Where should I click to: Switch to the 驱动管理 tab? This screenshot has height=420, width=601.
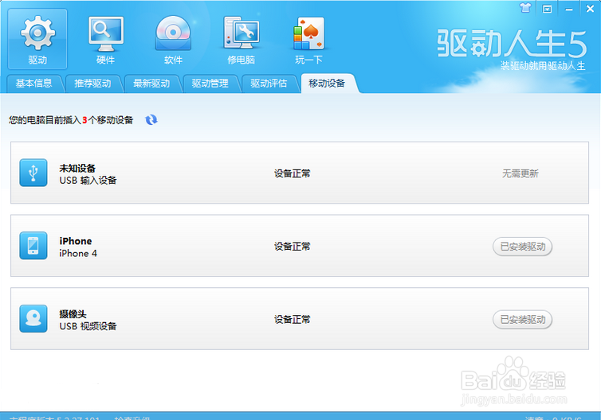pos(210,84)
